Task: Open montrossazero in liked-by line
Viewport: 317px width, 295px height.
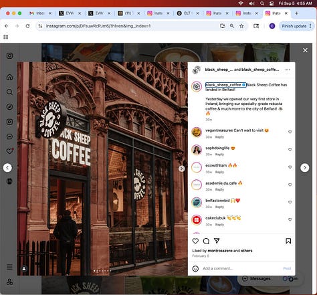Action: pos(220,251)
